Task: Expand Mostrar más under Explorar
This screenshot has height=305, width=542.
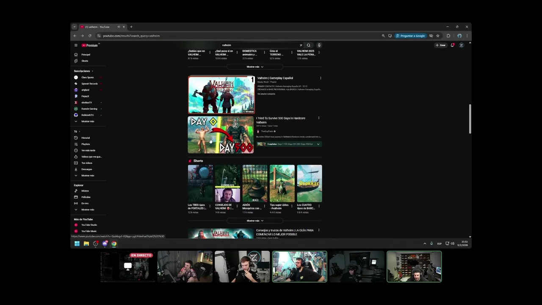Action: click(88, 210)
